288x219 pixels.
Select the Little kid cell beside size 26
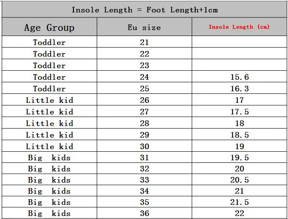[49, 100]
